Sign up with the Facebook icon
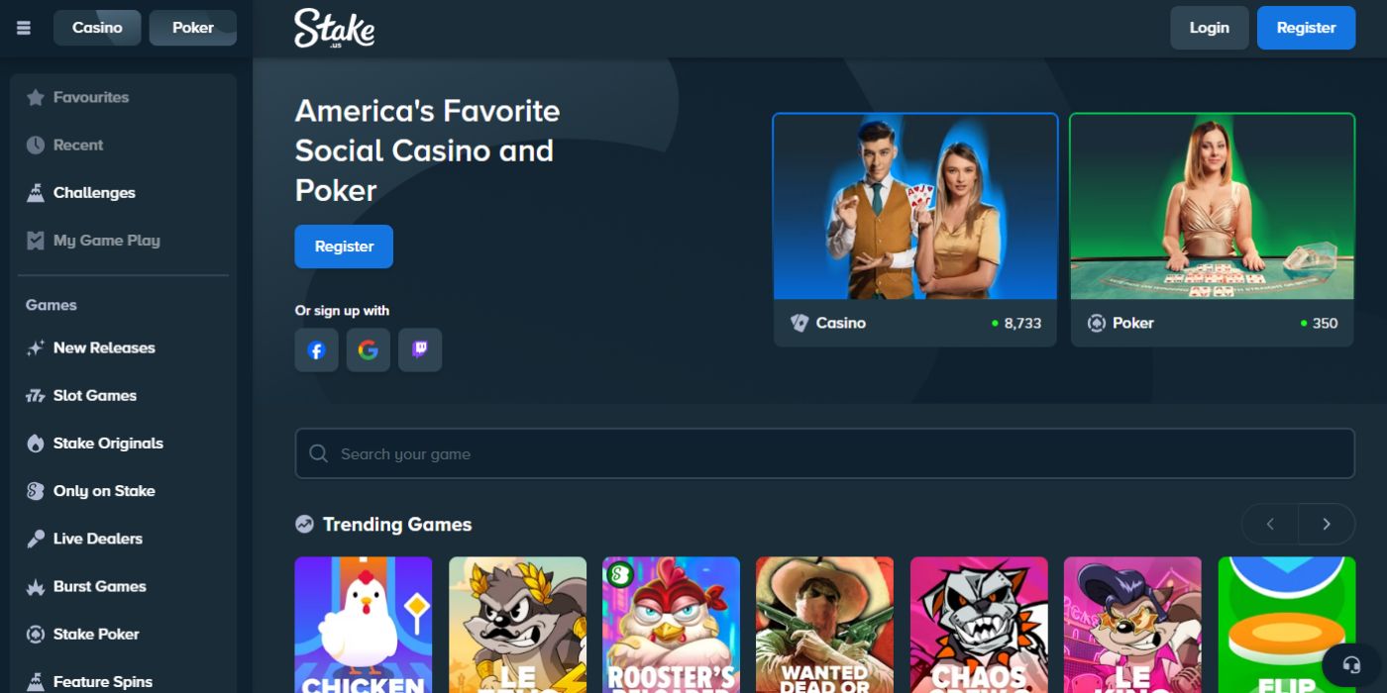Viewport: 1387px width, 693px height. pos(316,350)
